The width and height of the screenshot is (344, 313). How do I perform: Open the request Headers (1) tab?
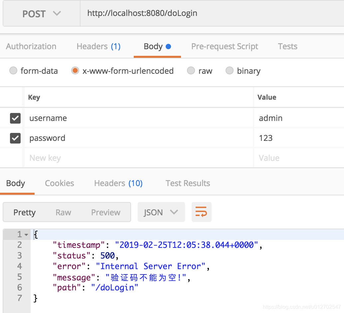98,47
